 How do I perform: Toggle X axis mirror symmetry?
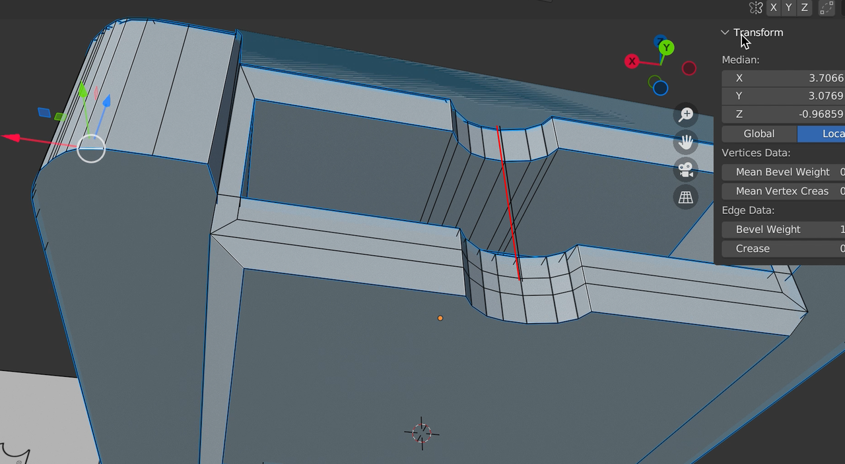[772, 8]
